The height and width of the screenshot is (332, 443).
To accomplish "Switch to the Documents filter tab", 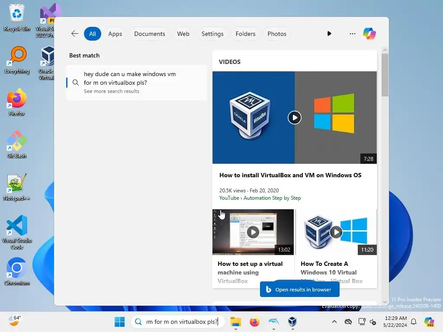I will tap(149, 34).
